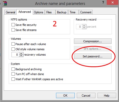Increase recovery volumes with up arrow
The image size is (119, 102).
(21, 54)
